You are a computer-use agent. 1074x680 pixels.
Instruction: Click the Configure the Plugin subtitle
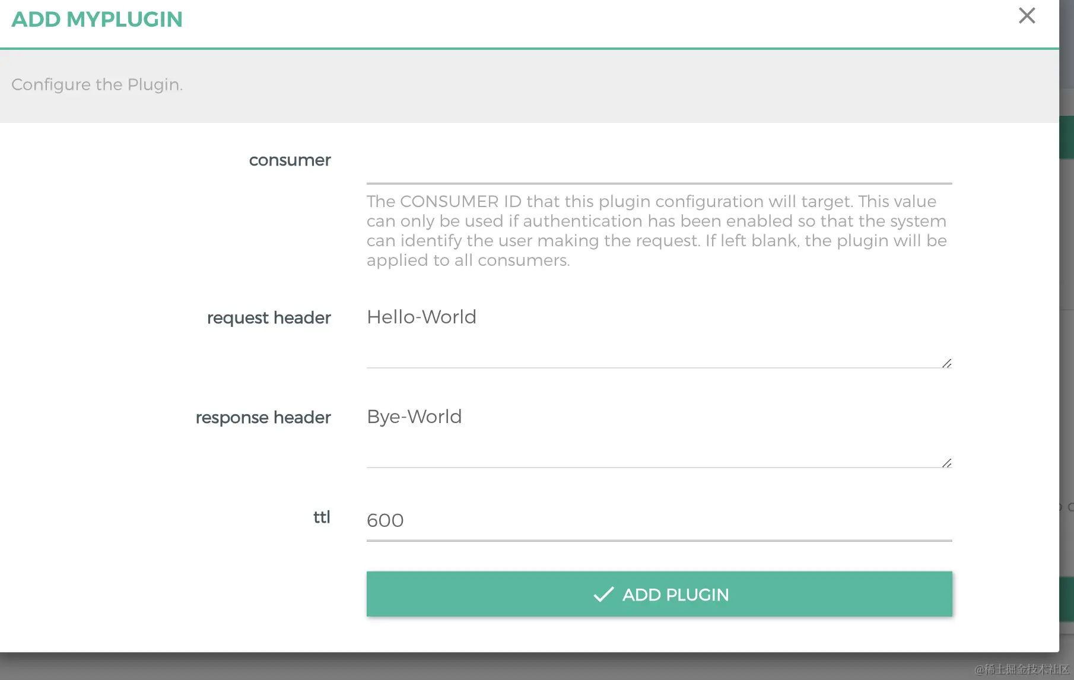tap(97, 85)
